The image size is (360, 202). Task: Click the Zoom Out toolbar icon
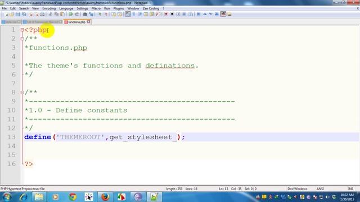pyautogui.click(x=106, y=14)
